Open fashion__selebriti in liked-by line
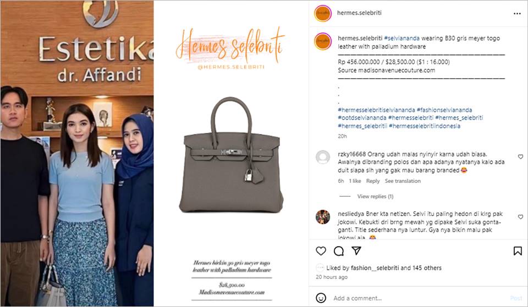Image resolution: width=528 pixels, height=307 pixels. (375, 268)
